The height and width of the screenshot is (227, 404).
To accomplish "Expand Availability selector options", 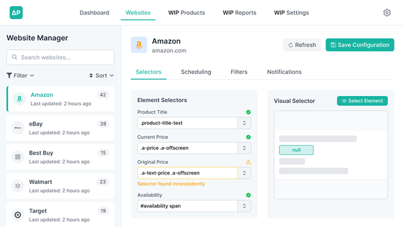I will coord(244,206).
